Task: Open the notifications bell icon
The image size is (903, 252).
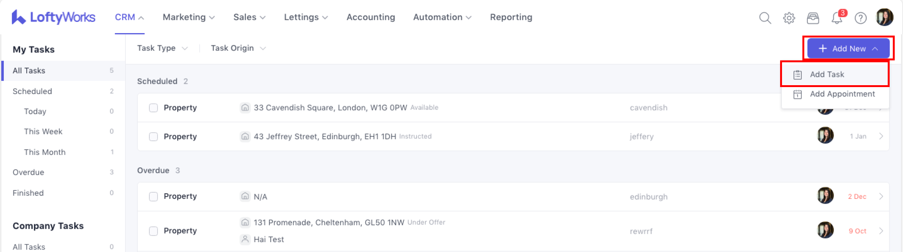Action: coord(837,17)
